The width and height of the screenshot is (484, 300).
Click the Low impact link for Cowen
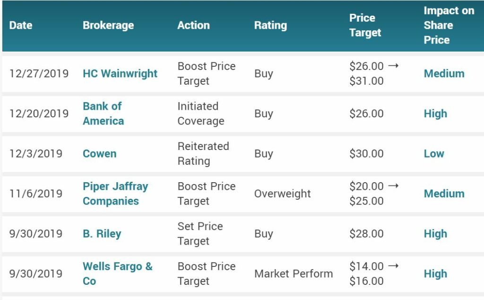[434, 154]
